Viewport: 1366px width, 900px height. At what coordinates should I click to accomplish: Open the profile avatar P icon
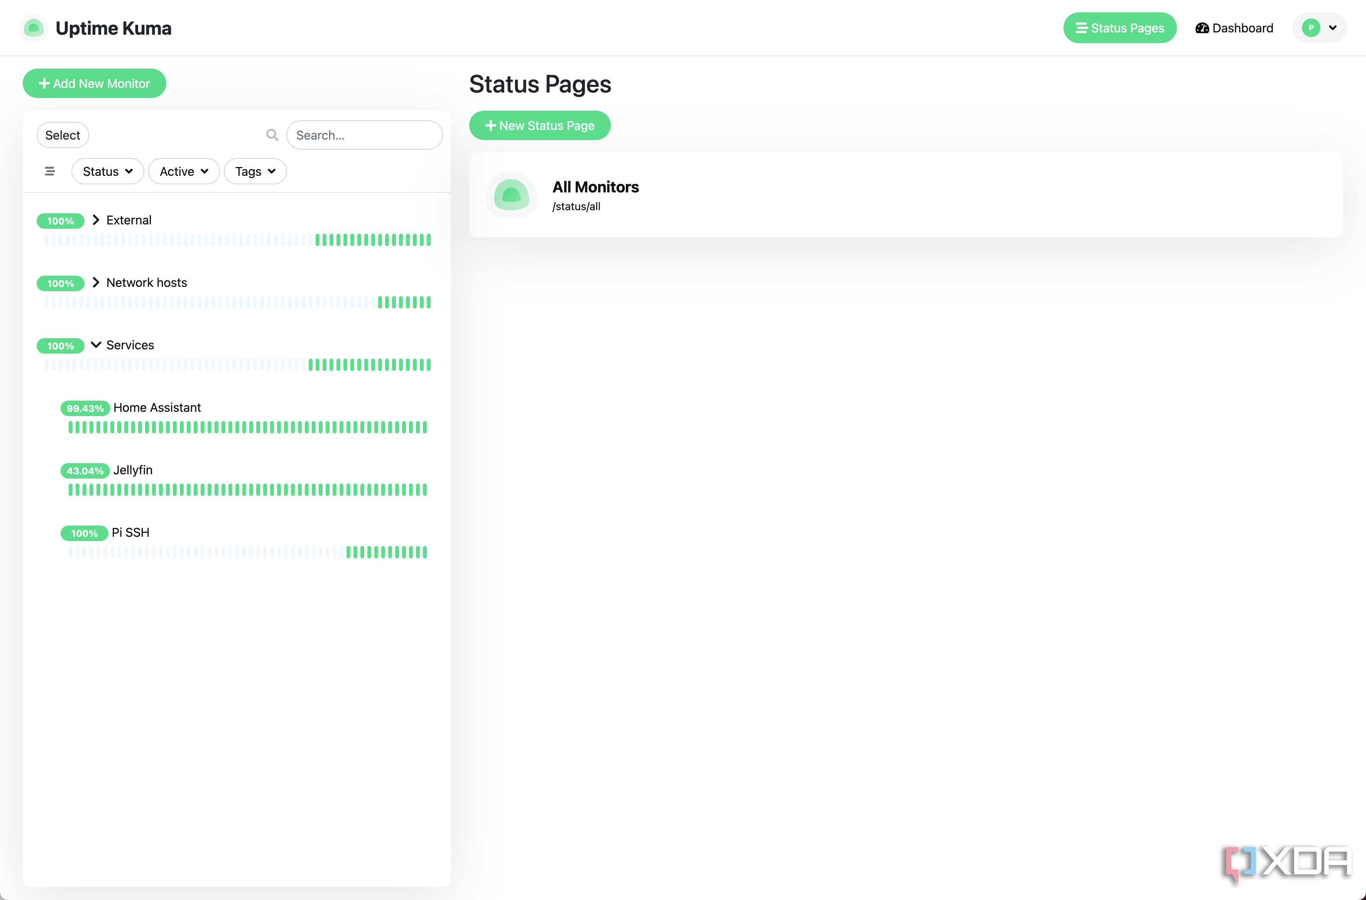tap(1311, 27)
